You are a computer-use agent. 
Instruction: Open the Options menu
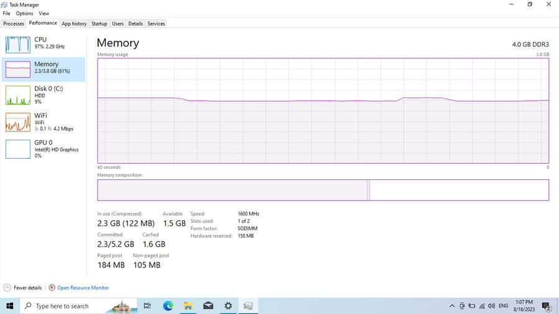pos(25,13)
